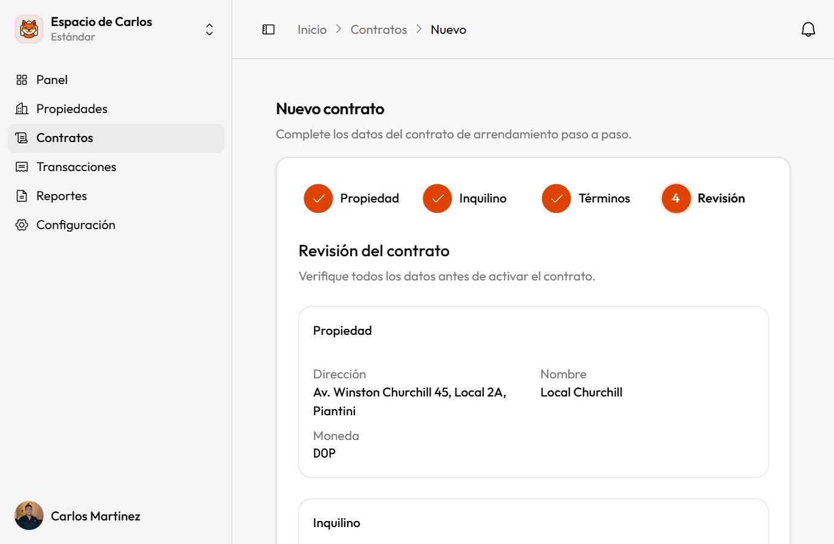Click the Configuración gear icon
834x544 pixels.
[22, 225]
